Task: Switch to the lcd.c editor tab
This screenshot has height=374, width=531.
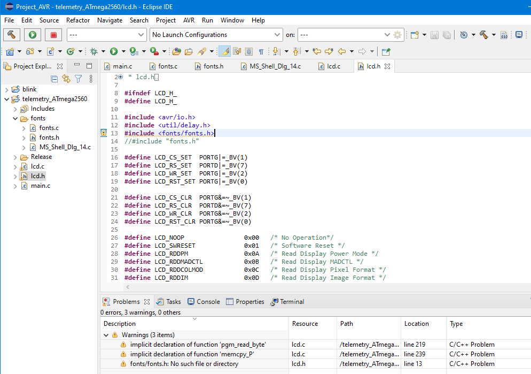Action: click(329, 66)
